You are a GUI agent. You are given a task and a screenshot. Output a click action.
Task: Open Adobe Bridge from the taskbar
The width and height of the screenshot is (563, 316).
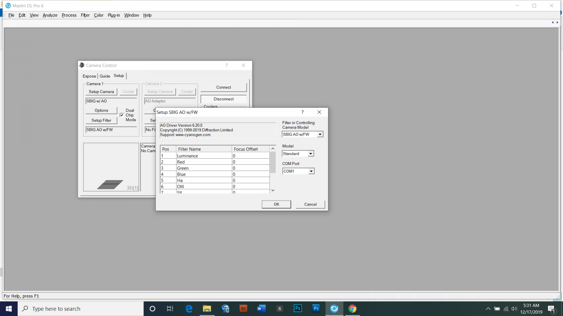[243, 309]
